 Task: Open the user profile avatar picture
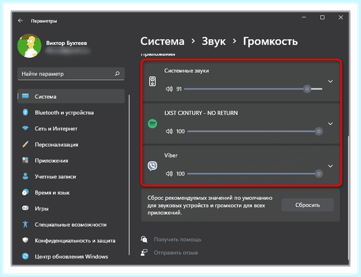29,46
